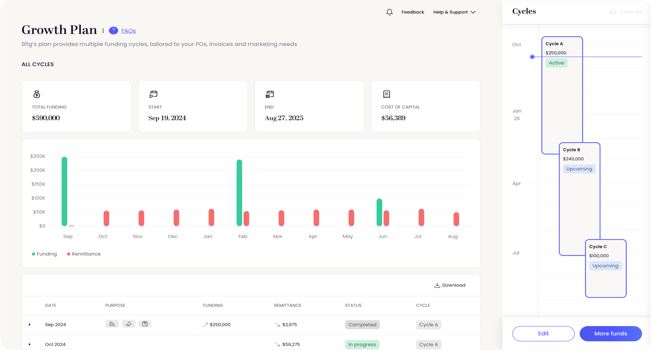Image resolution: width=651 pixels, height=350 pixels.
Task: Click the Upcoming badge on Cycle B
Action: click(579, 169)
